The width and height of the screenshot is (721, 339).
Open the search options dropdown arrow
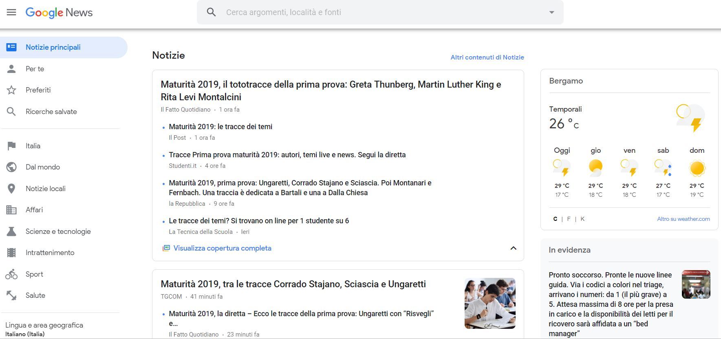tap(551, 12)
